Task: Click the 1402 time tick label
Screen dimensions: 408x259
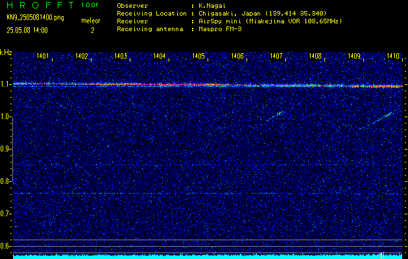Action: click(x=82, y=56)
